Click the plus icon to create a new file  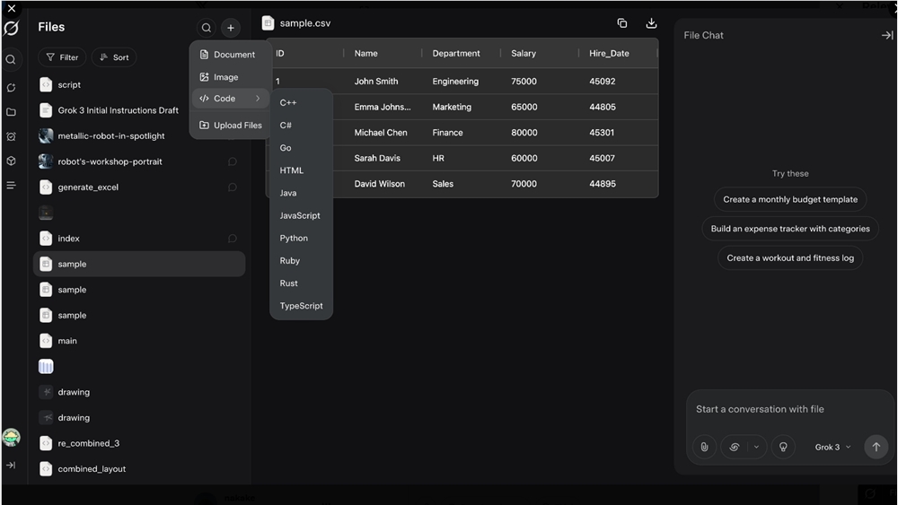[x=231, y=28]
